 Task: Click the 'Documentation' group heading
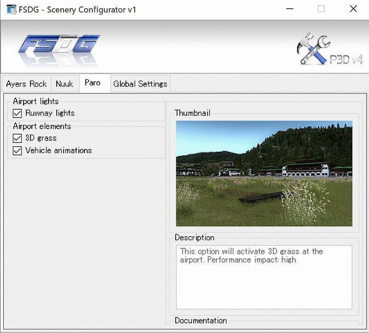pos(201,321)
